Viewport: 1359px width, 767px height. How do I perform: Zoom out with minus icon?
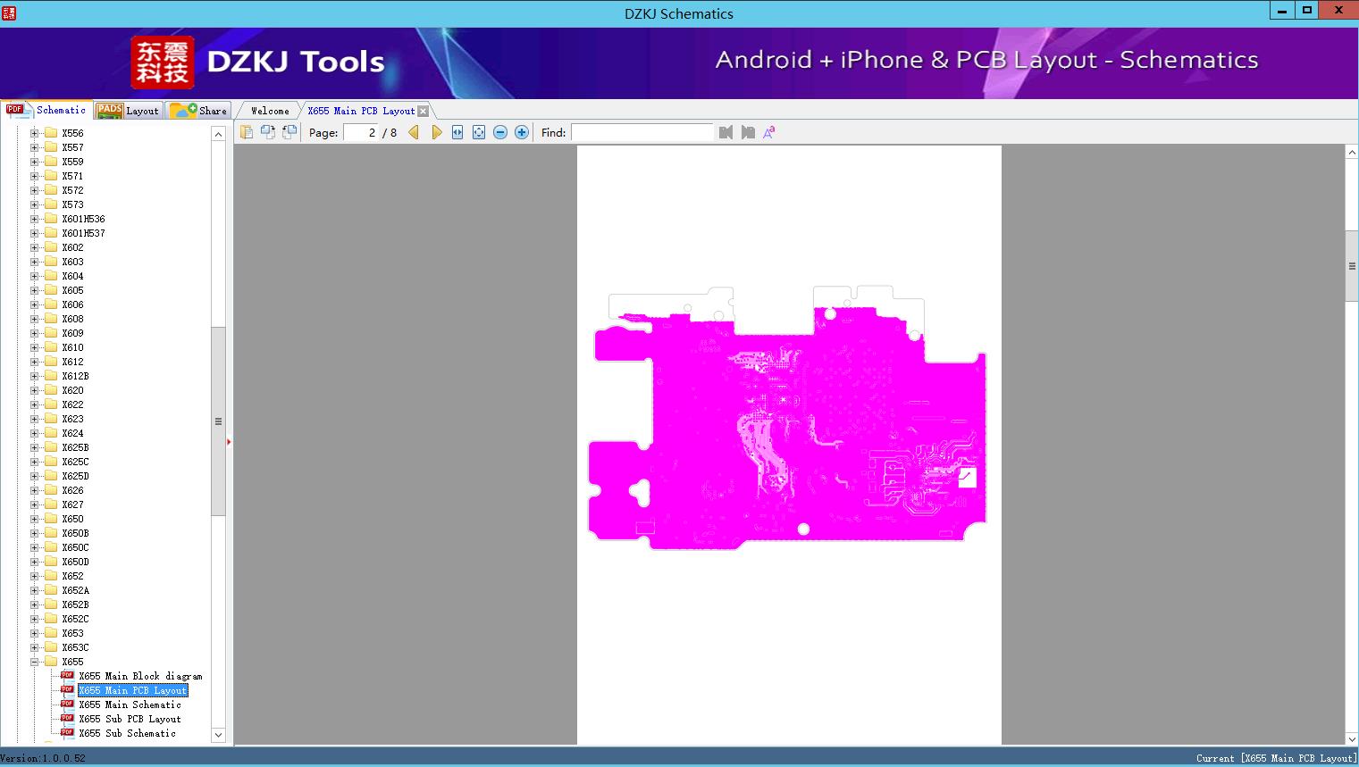[x=500, y=132]
